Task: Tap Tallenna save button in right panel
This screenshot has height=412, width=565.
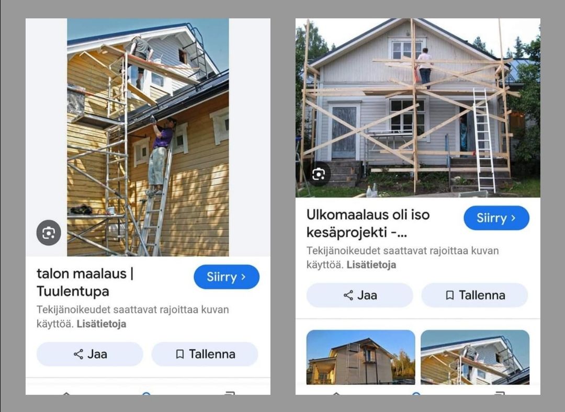Action: pos(474,295)
